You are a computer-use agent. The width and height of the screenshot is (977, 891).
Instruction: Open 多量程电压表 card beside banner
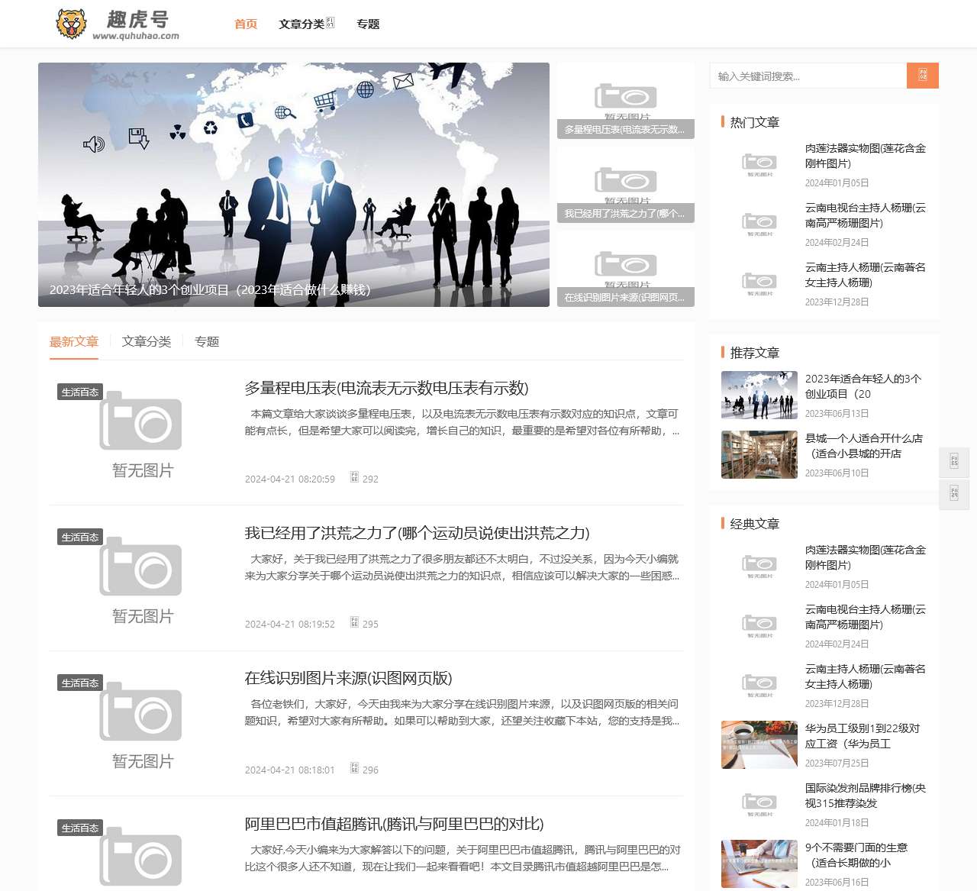tap(626, 101)
